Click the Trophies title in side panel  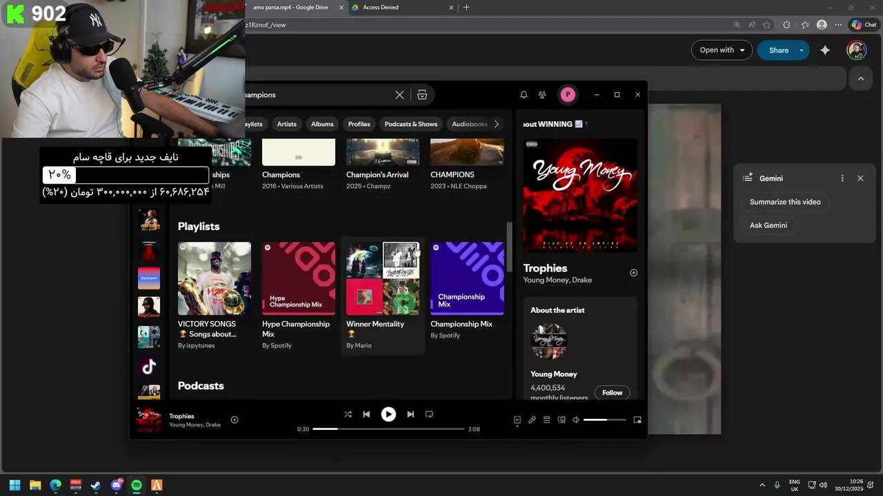(545, 268)
